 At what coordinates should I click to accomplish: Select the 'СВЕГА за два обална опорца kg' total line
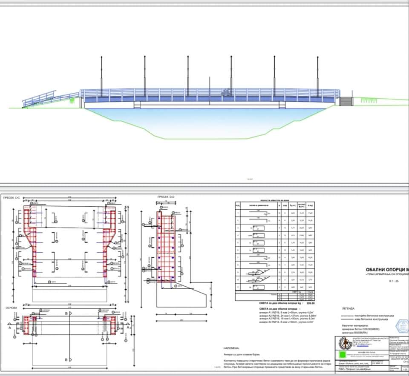(287, 303)
